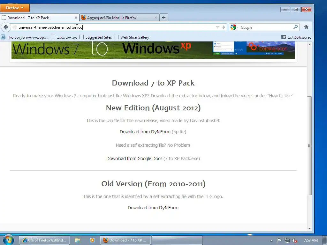
Task: Maximize the Firefox window
Action: click(296, 10)
